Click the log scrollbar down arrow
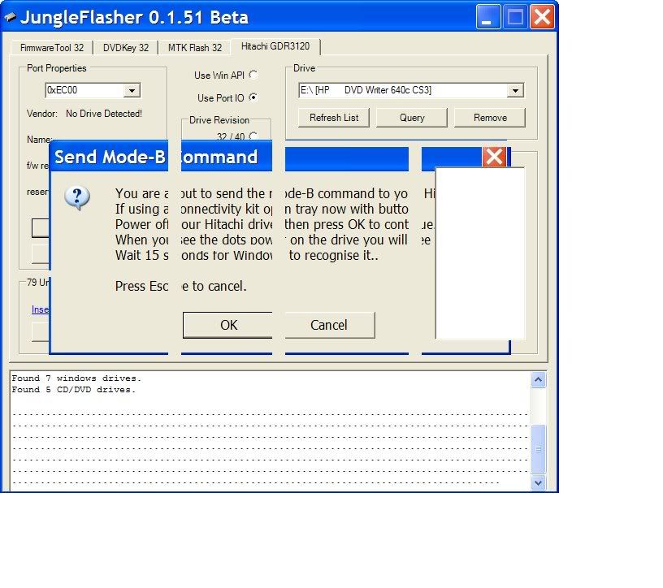The image size is (663, 588). click(538, 482)
